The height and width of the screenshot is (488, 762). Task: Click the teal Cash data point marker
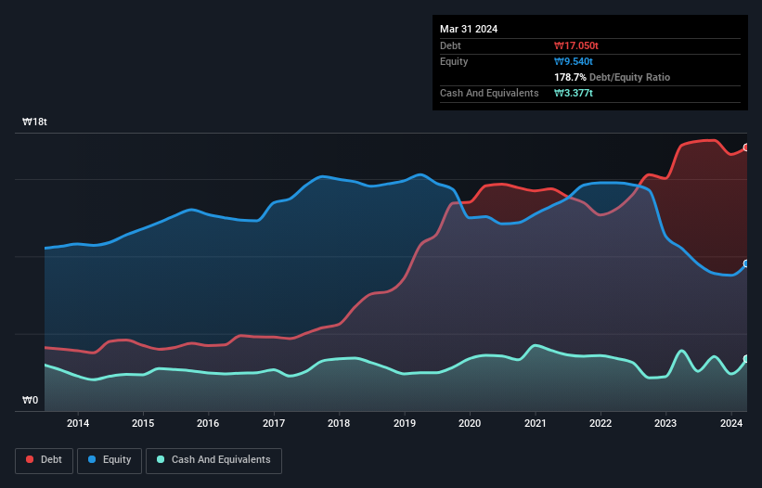pos(746,359)
